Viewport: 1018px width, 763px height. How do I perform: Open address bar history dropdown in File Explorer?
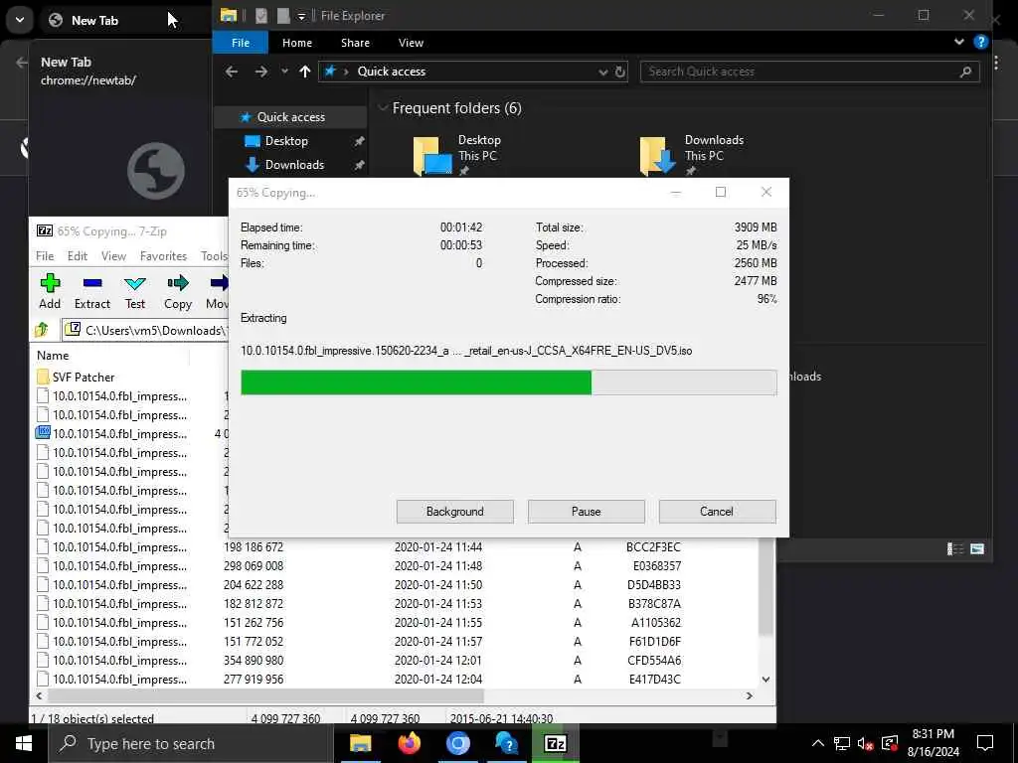coord(603,72)
